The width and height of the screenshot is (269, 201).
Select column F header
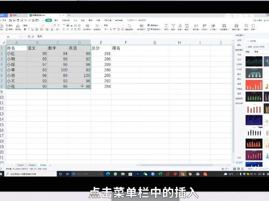pos(126,42)
